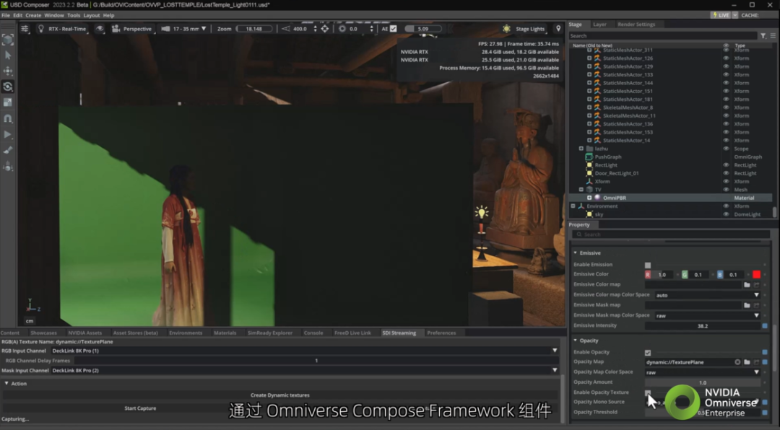The width and height of the screenshot is (780, 430).
Task: Switch to the Layer tab
Action: (599, 25)
